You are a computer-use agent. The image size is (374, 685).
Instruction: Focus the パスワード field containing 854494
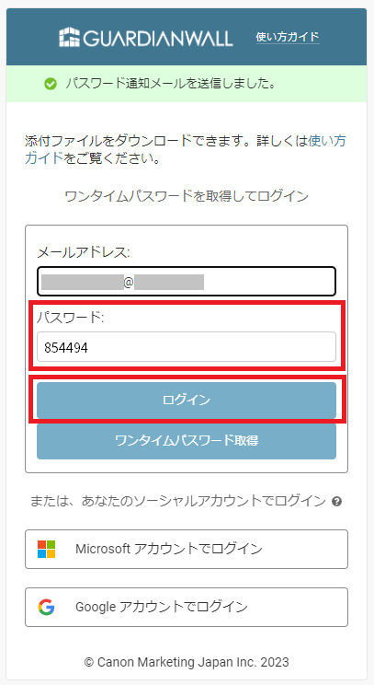click(x=187, y=347)
